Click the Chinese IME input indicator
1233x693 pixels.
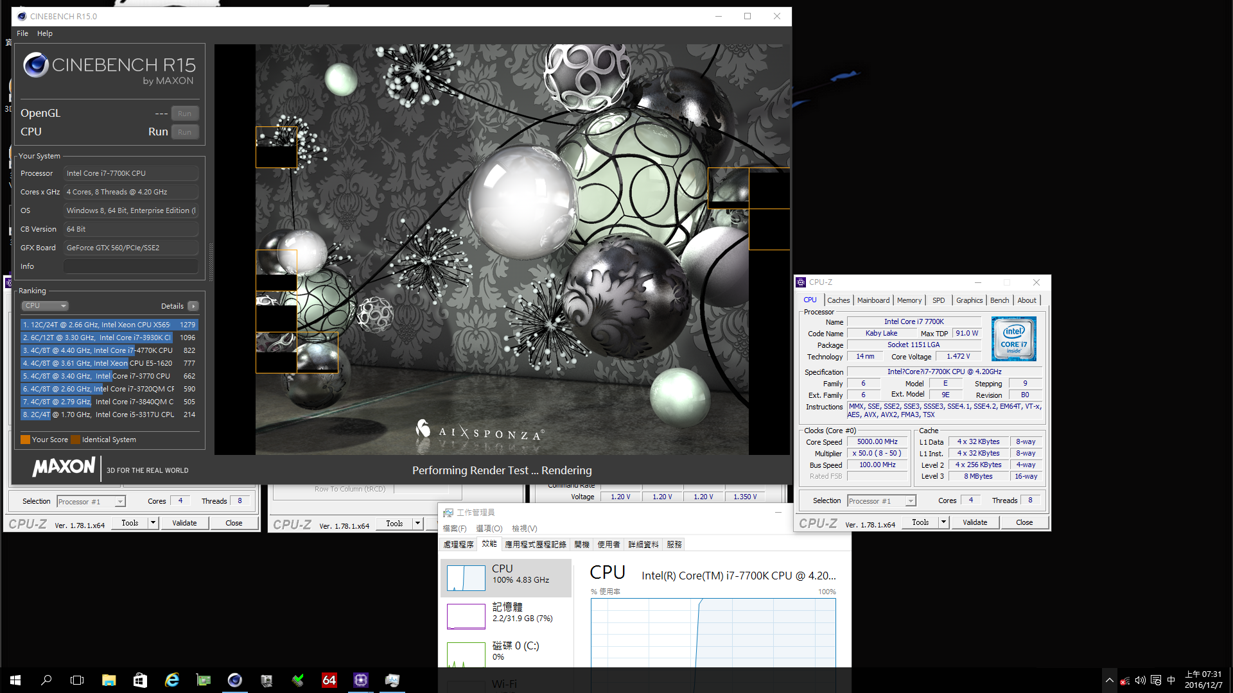point(1171,681)
